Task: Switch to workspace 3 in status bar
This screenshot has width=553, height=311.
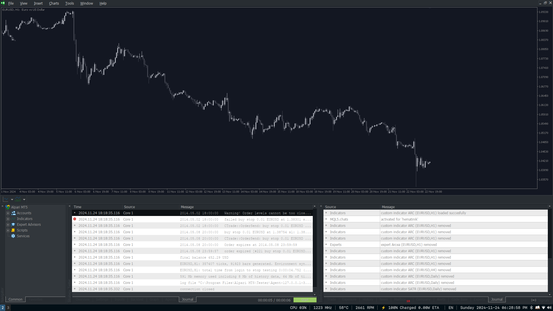Action: point(8,308)
